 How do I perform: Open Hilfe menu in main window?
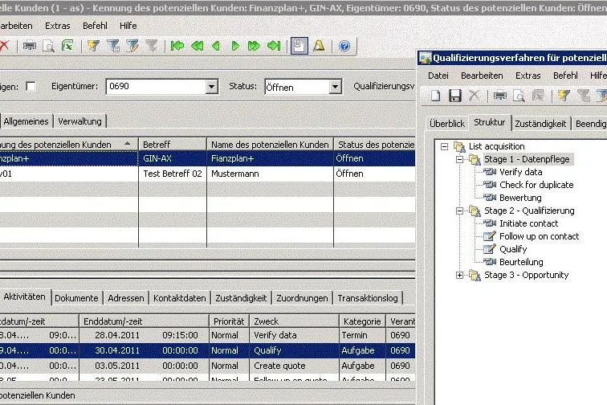128,26
